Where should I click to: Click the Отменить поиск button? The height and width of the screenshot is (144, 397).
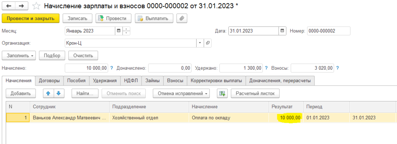(124, 93)
